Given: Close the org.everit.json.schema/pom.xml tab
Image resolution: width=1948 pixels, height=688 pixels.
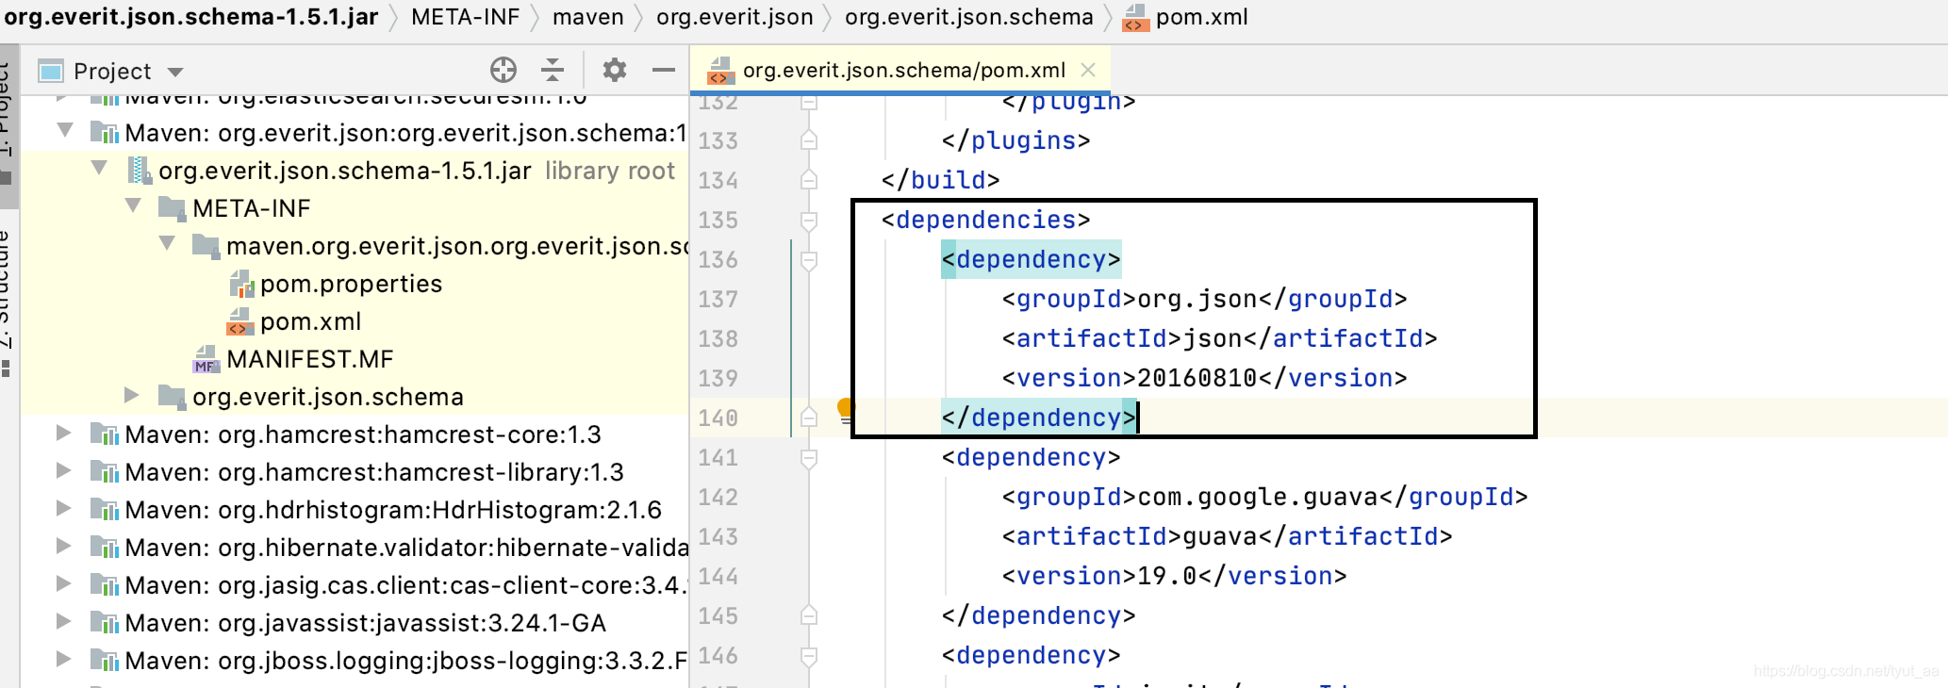Looking at the screenshot, I should point(1088,70).
